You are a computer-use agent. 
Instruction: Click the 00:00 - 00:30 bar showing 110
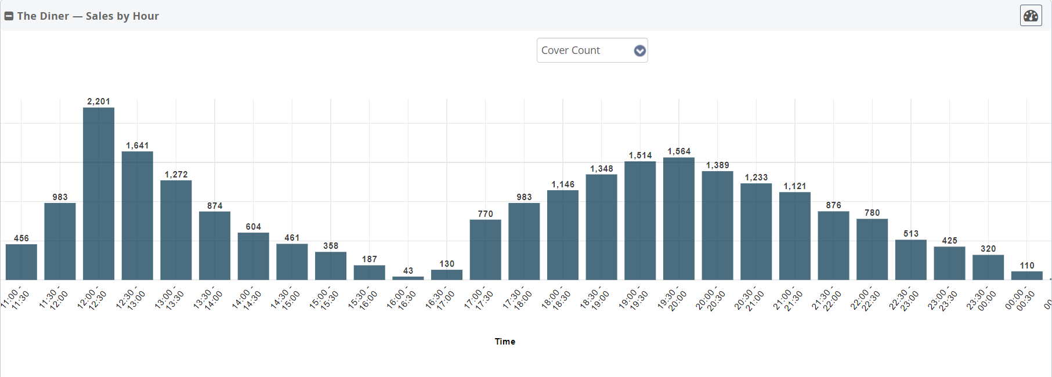[x=1027, y=275]
